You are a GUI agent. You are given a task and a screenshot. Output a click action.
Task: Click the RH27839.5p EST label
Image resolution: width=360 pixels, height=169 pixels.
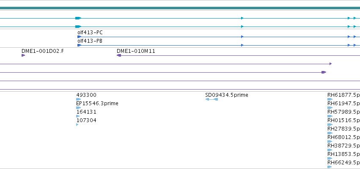click(344, 129)
